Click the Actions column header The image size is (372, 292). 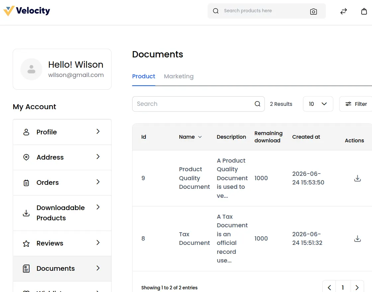[354, 141]
